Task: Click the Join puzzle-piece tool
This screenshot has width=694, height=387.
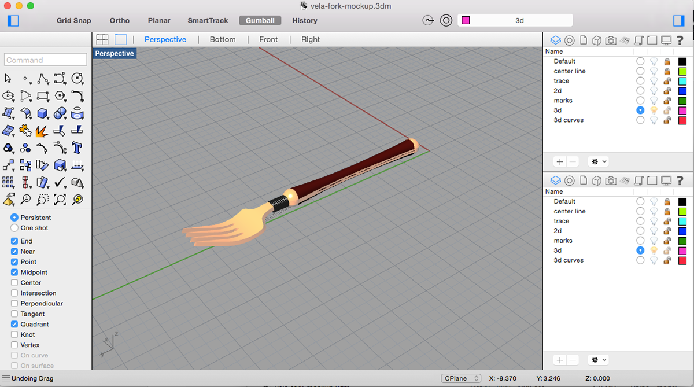Action: click(25, 130)
